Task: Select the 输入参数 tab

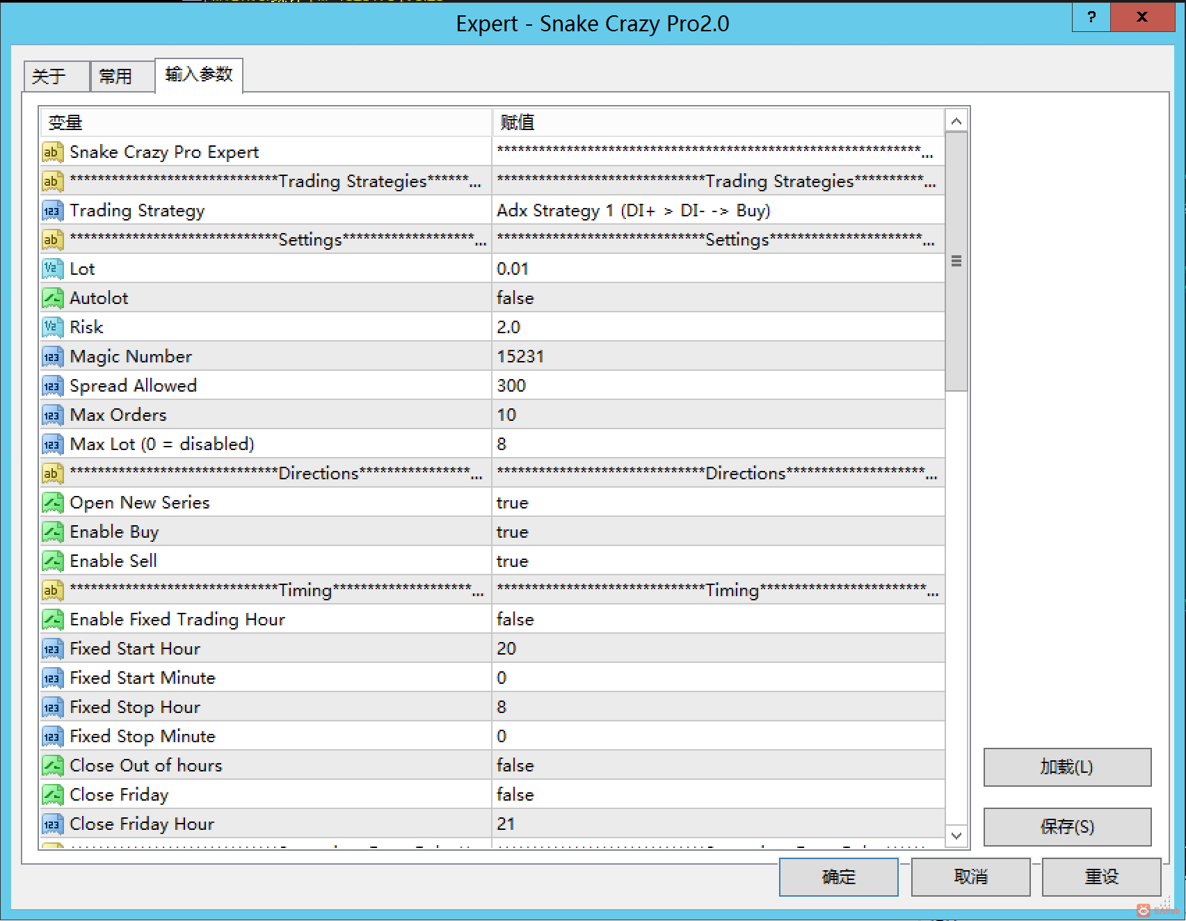Action: pyautogui.click(x=199, y=74)
